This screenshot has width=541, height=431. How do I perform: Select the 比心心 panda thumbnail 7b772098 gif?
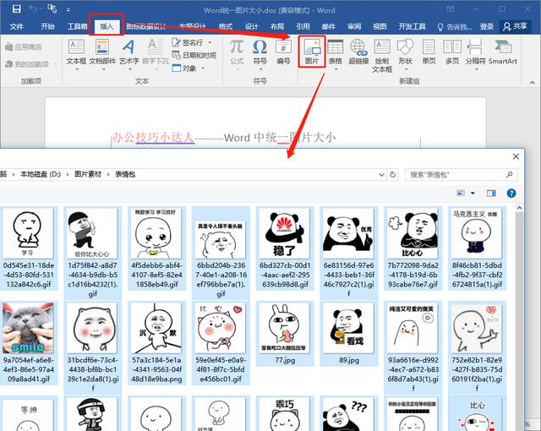click(x=413, y=233)
